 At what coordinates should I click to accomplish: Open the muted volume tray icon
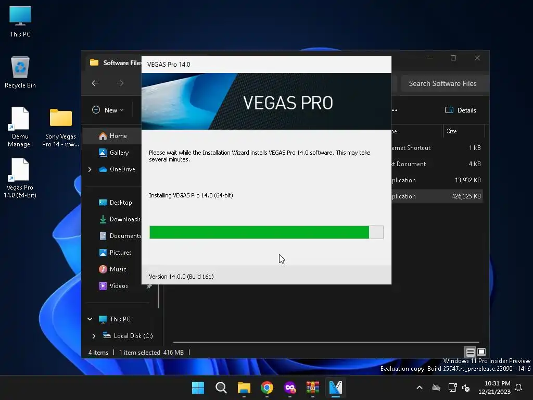(466, 387)
